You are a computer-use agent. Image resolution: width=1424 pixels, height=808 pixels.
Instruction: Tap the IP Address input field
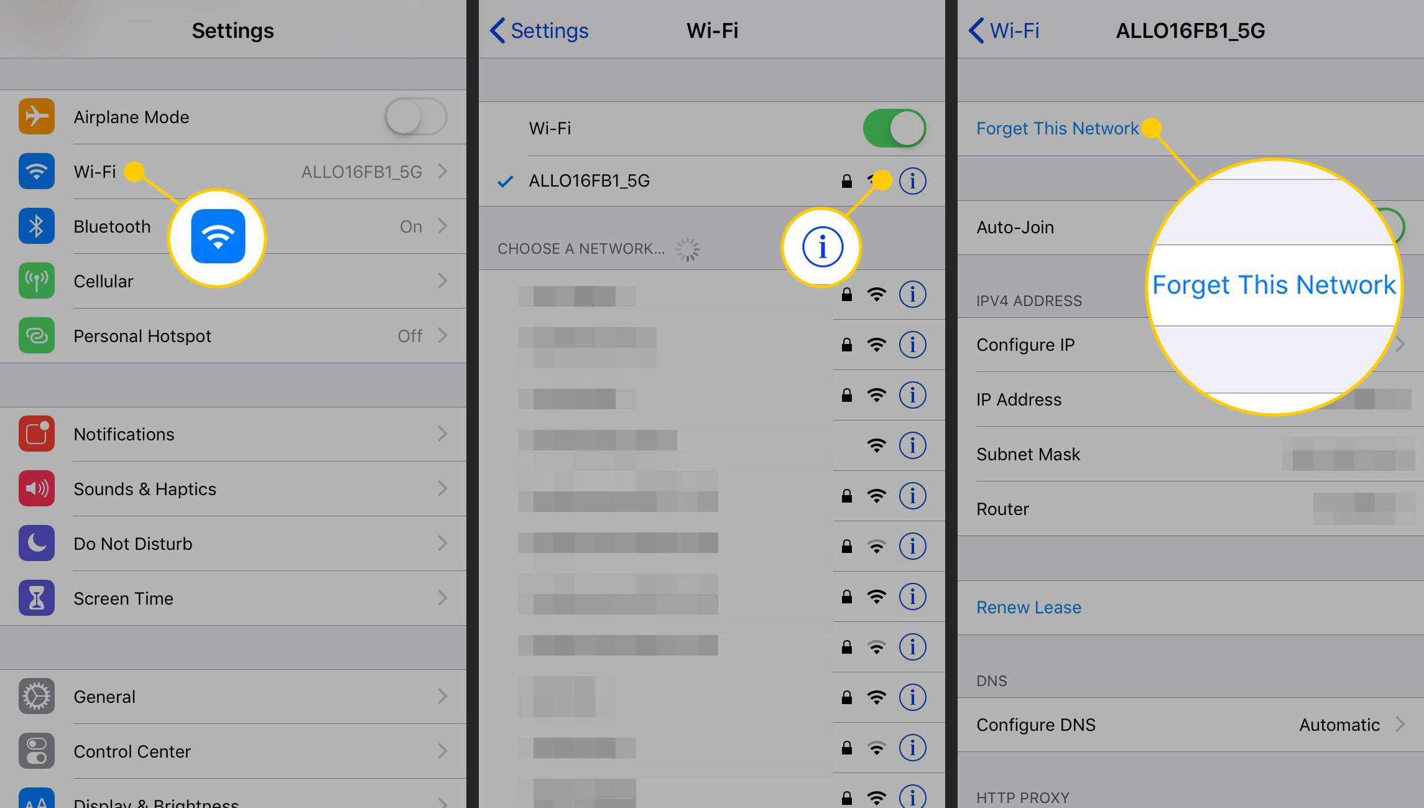point(1186,399)
